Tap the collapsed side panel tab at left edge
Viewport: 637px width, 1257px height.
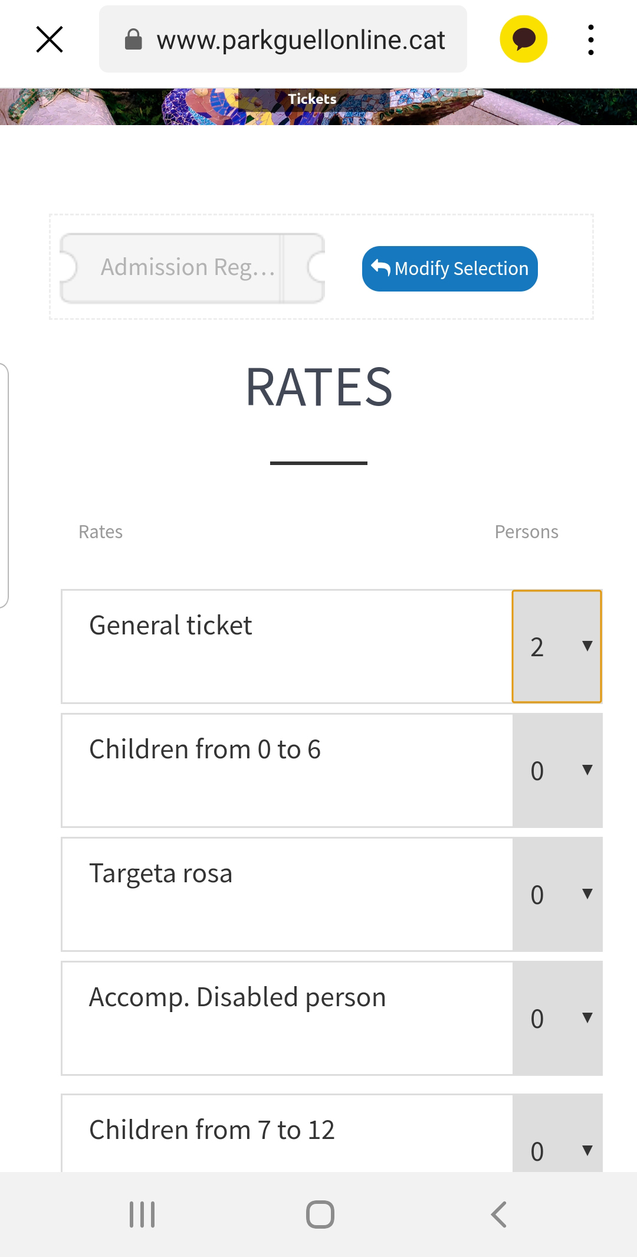pos(4,485)
